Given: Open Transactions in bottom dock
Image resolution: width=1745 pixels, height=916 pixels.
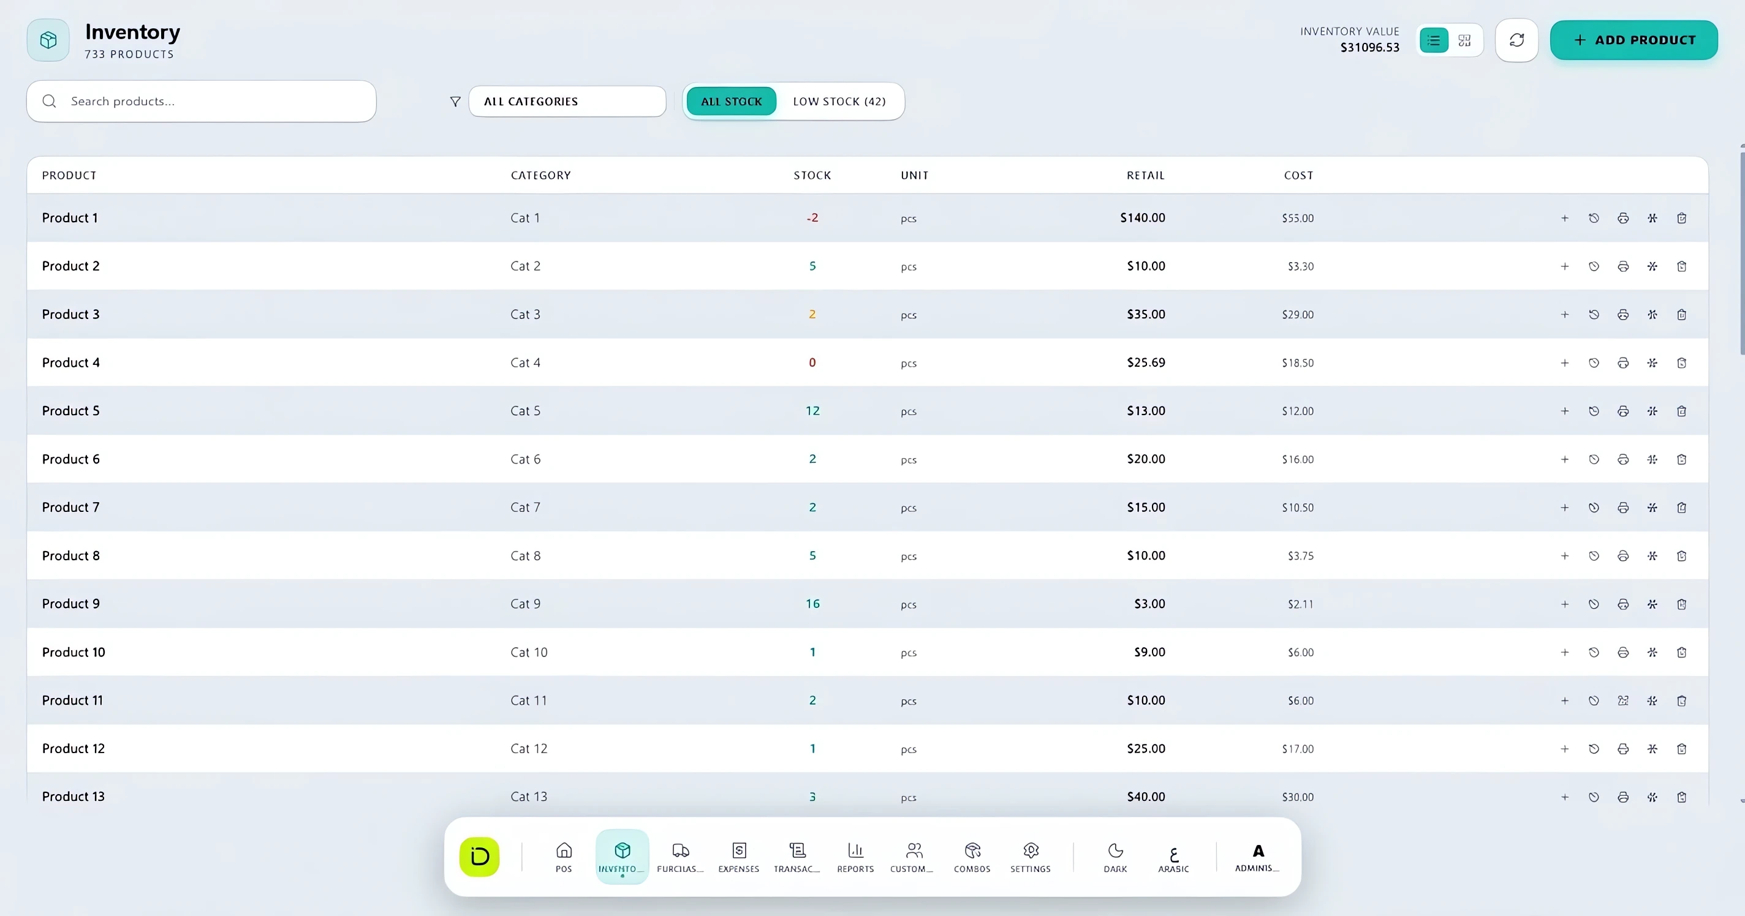Looking at the screenshot, I should 797,857.
